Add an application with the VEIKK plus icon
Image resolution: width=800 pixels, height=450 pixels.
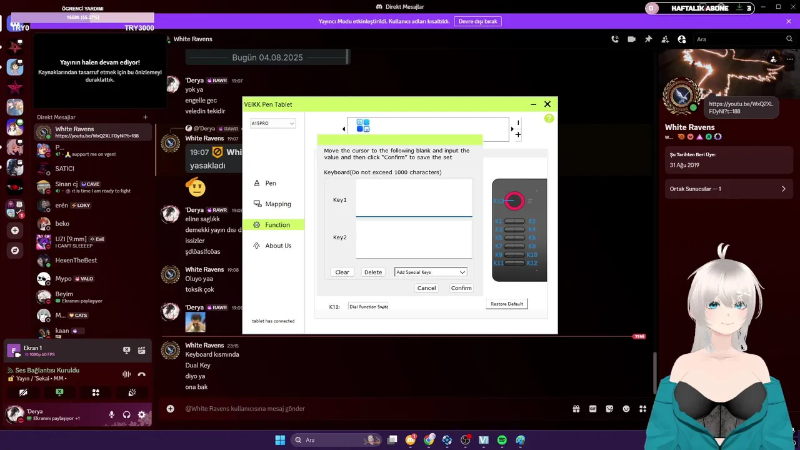coord(517,134)
